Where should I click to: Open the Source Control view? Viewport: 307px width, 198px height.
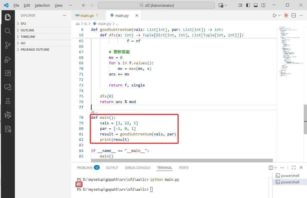(8, 45)
